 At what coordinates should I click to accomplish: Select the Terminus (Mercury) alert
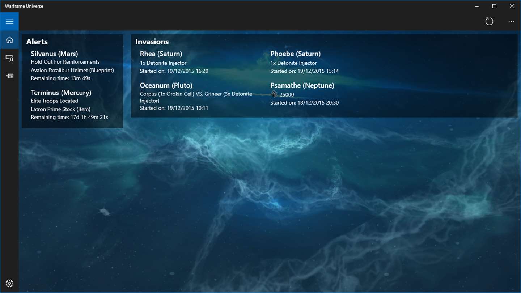point(61,93)
